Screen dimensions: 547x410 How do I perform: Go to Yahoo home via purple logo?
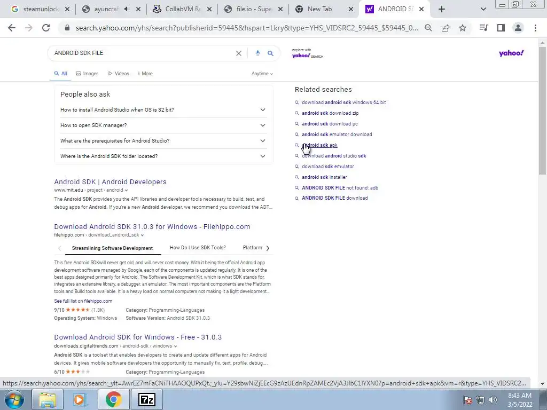[511, 53]
